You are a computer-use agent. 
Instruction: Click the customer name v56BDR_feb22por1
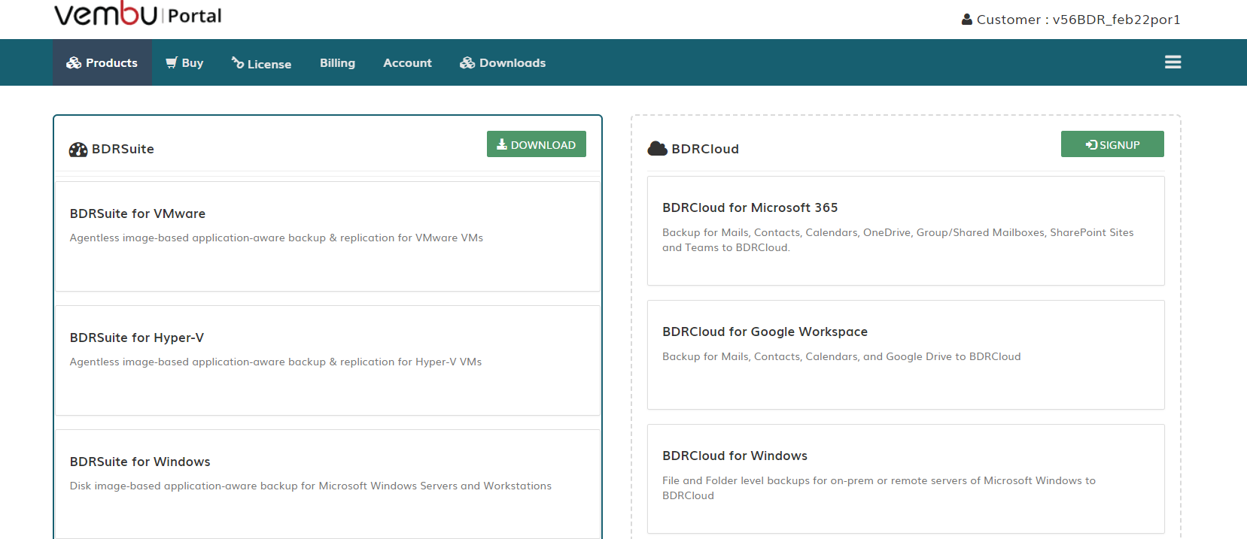coord(1117,20)
